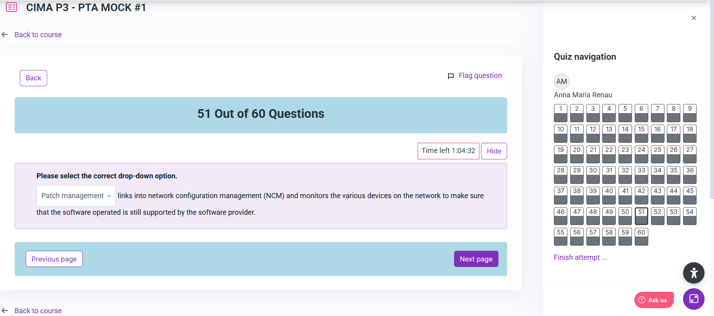
Task: Click the purple expand window icon
Action: 693,299
